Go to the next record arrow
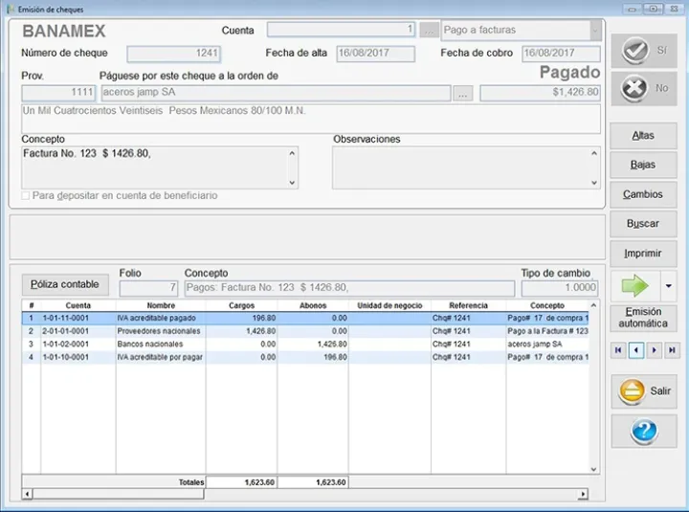The image size is (689, 512). click(x=654, y=351)
